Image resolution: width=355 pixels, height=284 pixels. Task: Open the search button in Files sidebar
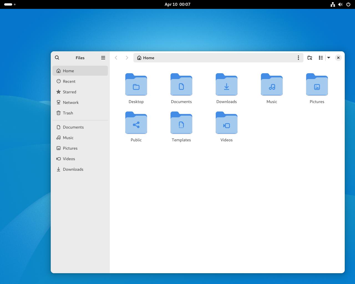[x=57, y=58]
